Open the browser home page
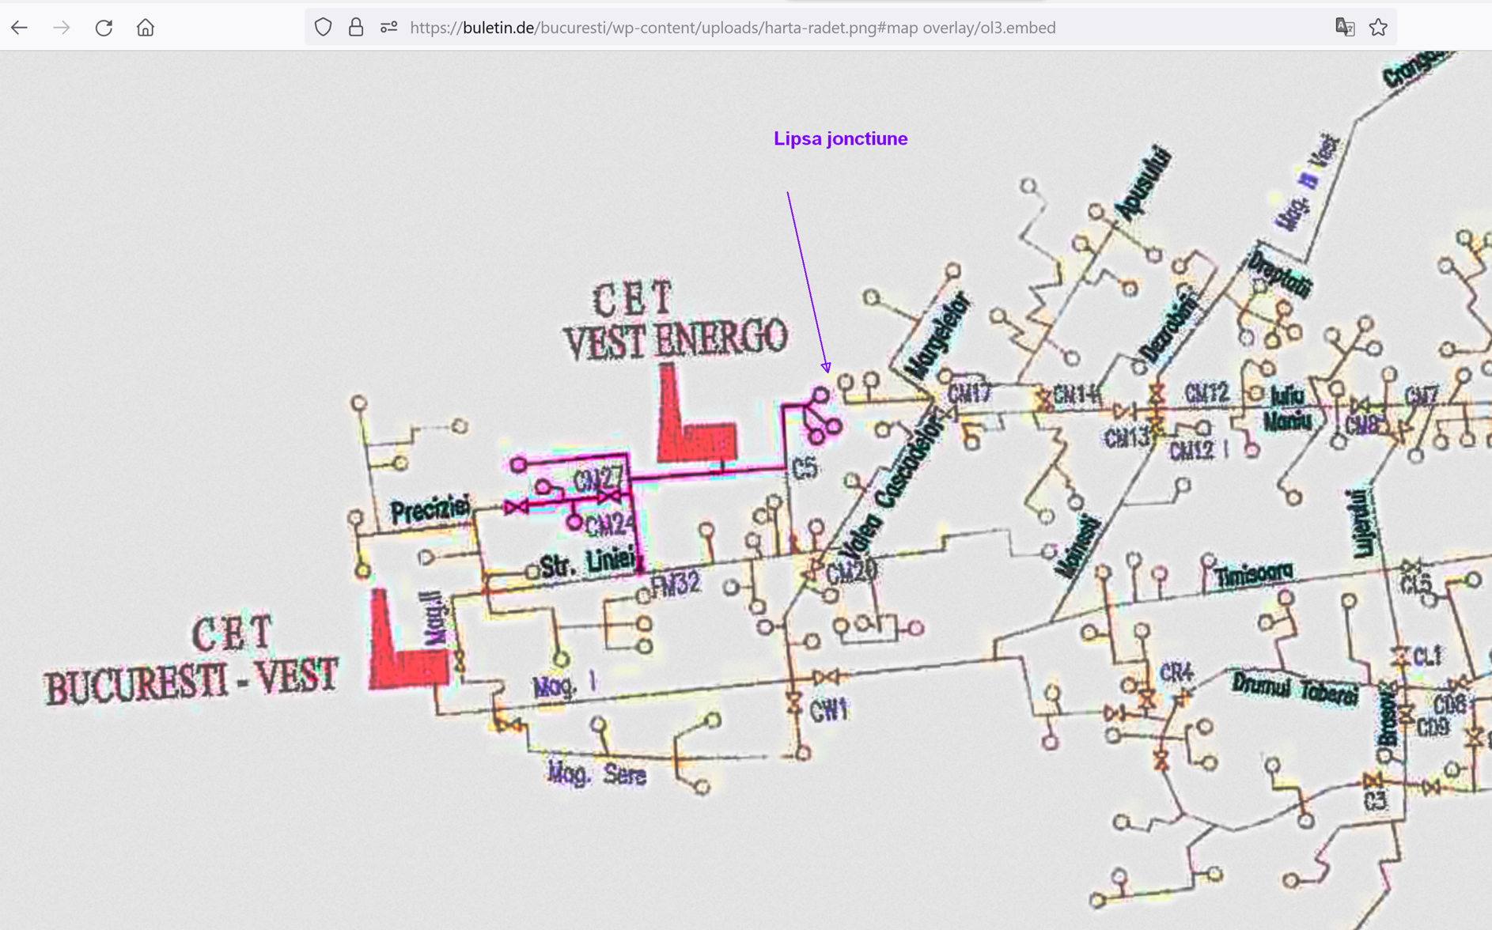The image size is (1492, 930). pos(146,28)
